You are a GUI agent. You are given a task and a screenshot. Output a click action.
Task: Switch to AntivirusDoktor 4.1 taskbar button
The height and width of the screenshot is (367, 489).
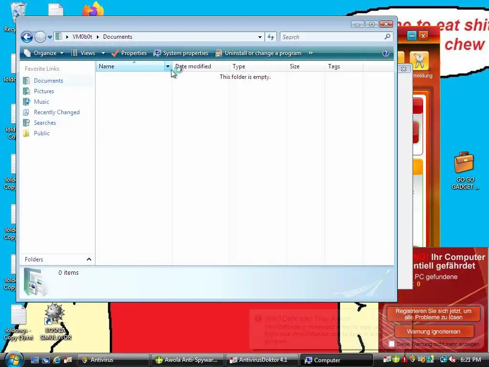click(x=261, y=360)
